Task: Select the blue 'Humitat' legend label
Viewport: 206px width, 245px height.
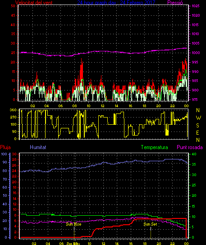Action: (38, 147)
